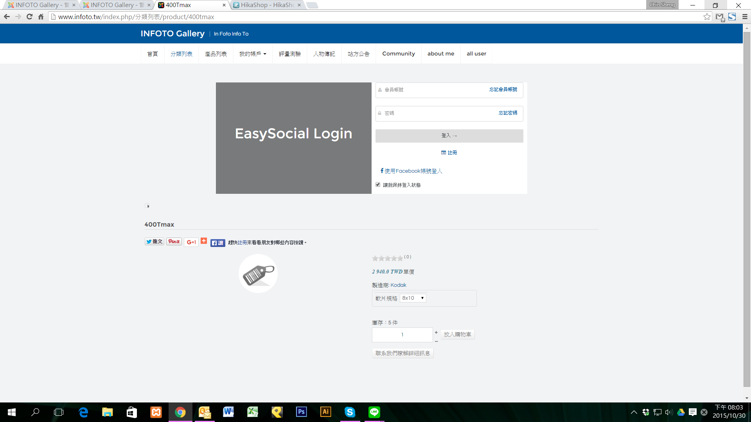This screenshot has height=422, width=751.
Task: Bookmark page with the star icon
Action: [x=707, y=17]
